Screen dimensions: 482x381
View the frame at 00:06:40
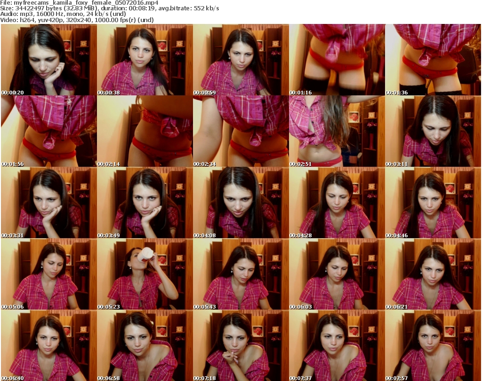49,345
